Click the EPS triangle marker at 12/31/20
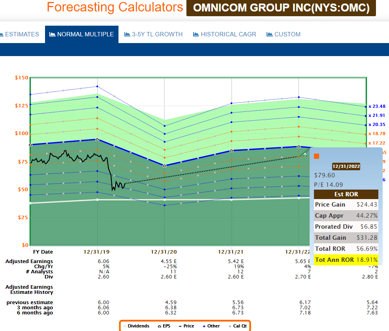389x331 pixels. (x=164, y=165)
